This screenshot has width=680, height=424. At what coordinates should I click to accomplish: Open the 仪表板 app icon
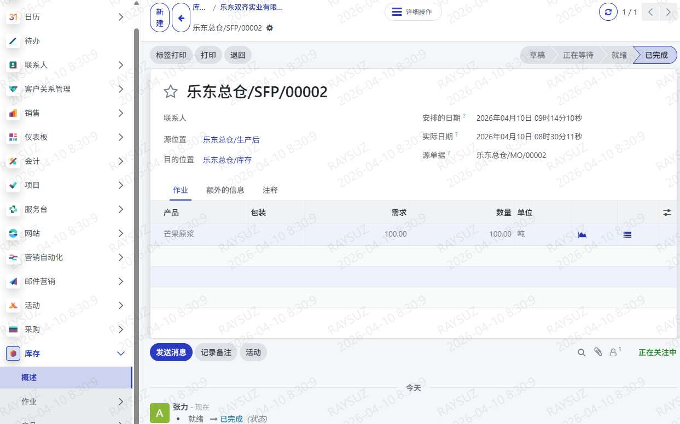13,137
